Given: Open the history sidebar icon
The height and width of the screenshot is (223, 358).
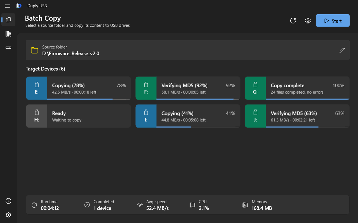Looking at the screenshot, I should pyautogui.click(x=8, y=201).
